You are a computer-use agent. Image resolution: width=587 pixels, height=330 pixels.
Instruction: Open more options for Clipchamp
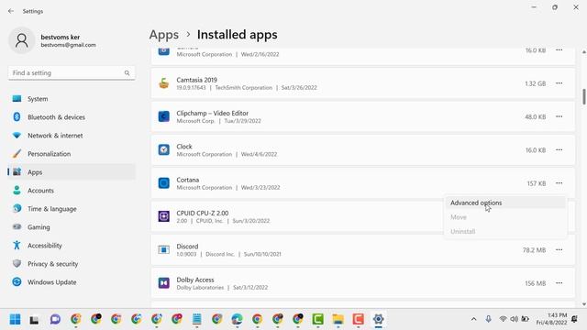(x=559, y=116)
